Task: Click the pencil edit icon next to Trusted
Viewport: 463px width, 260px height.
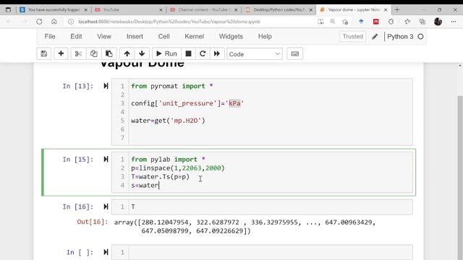Action: click(x=375, y=37)
